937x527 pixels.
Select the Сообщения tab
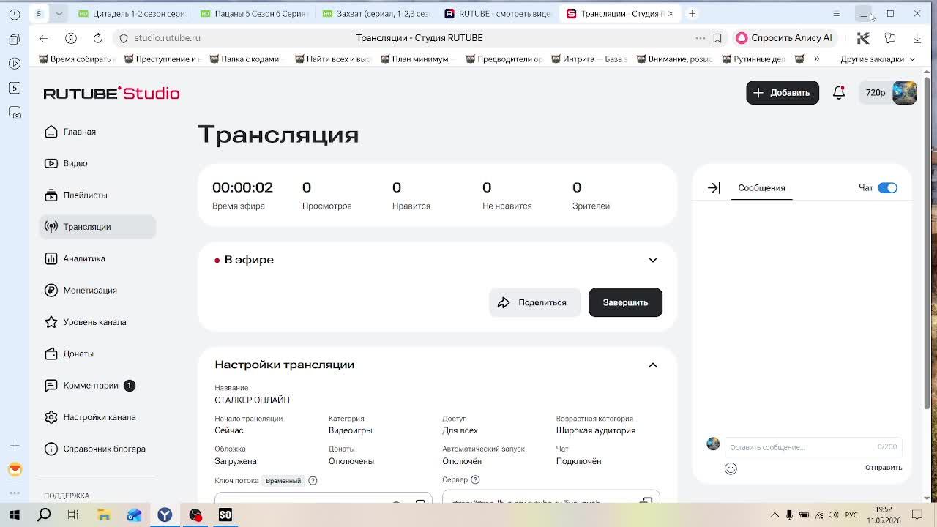[x=761, y=188]
